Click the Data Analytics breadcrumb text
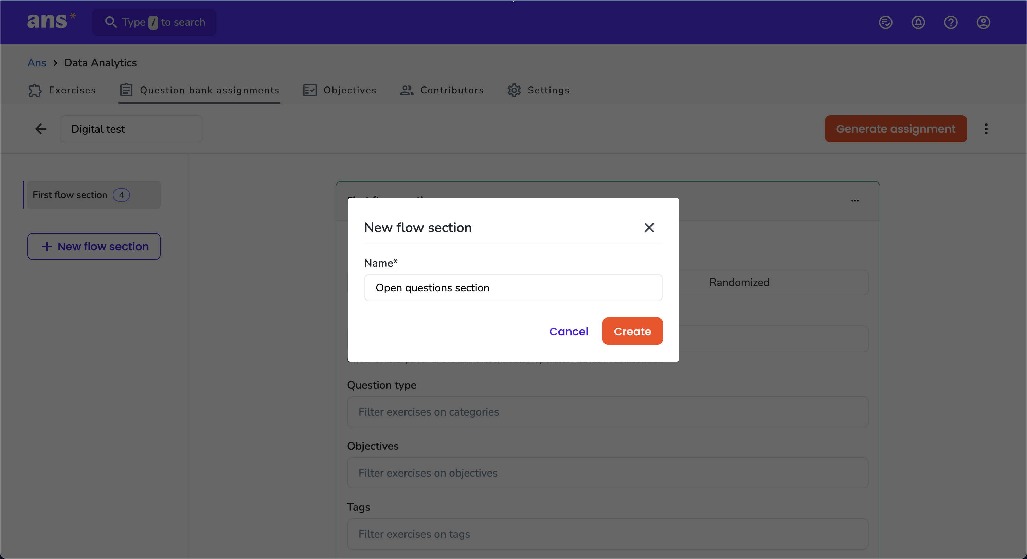The image size is (1027, 559). (101, 63)
